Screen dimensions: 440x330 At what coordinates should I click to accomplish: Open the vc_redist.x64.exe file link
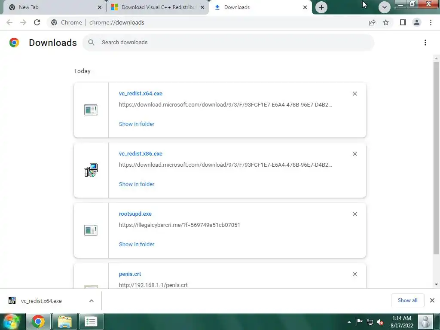141,93
